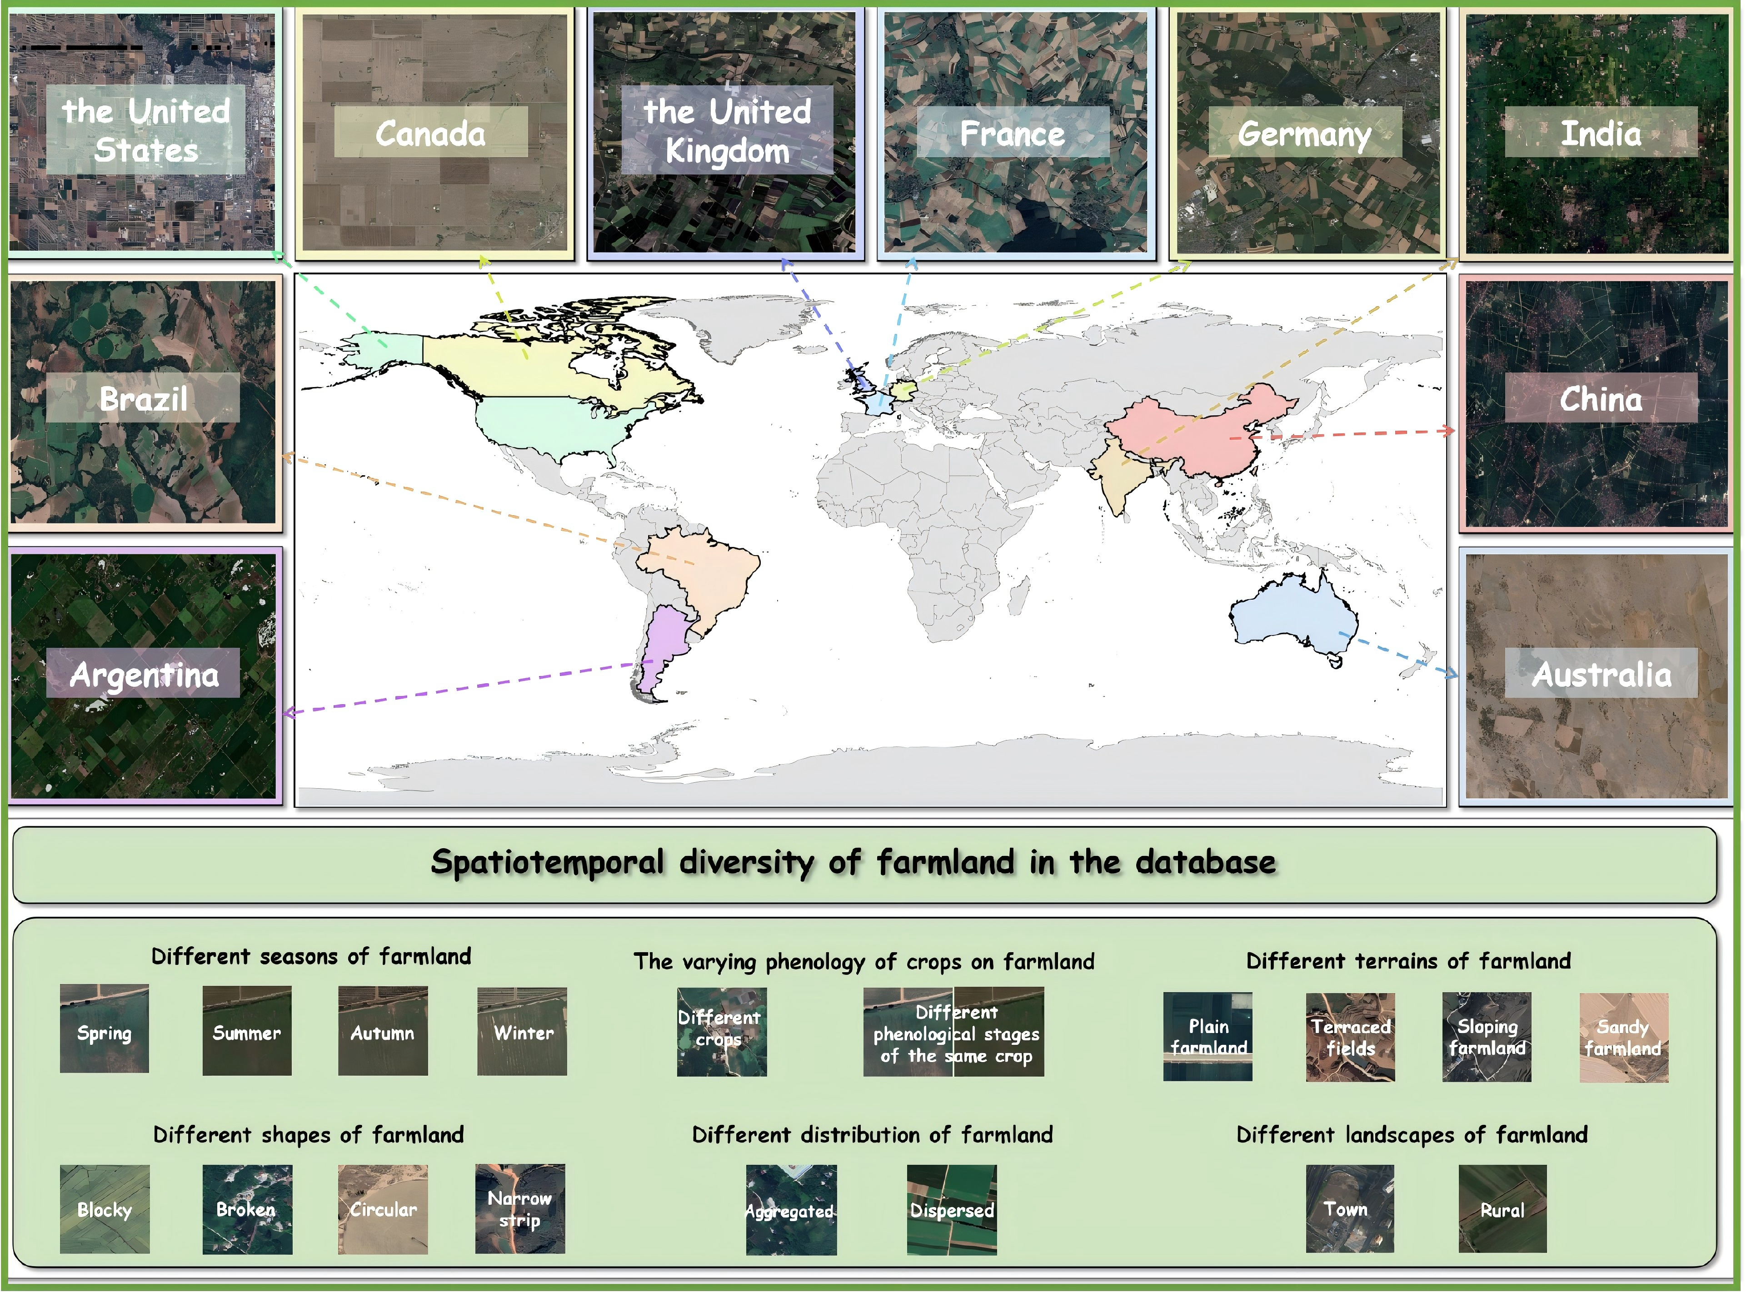Click Different phenological stages thumbnail
The width and height of the screenshot is (1747, 1292).
click(953, 1032)
